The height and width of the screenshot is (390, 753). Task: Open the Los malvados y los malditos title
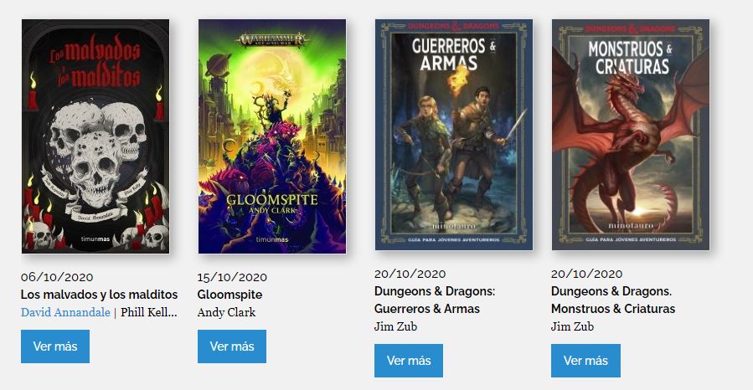tap(100, 295)
